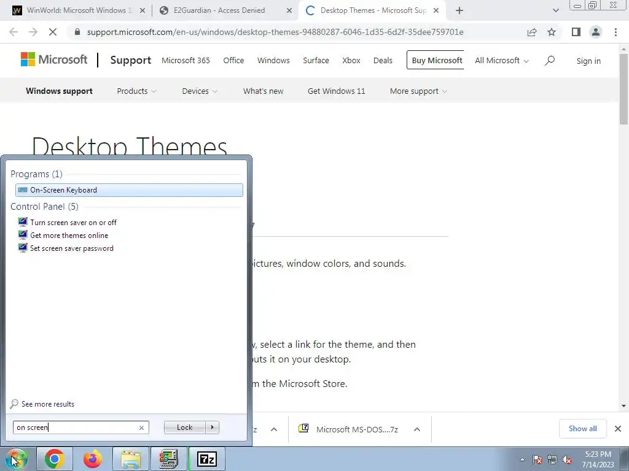Click the taskbar clock showing 5:23 PM
The image size is (629, 471).
[x=598, y=459]
